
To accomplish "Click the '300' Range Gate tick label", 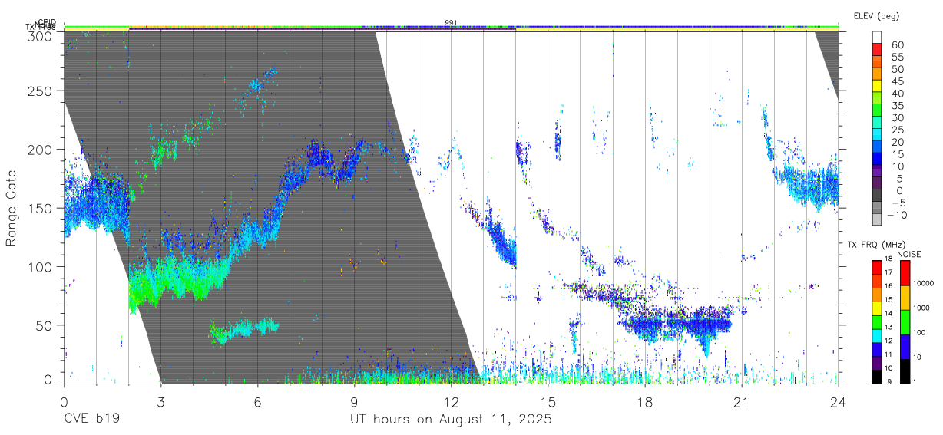I will pyautogui.click(x=40, y=35).
